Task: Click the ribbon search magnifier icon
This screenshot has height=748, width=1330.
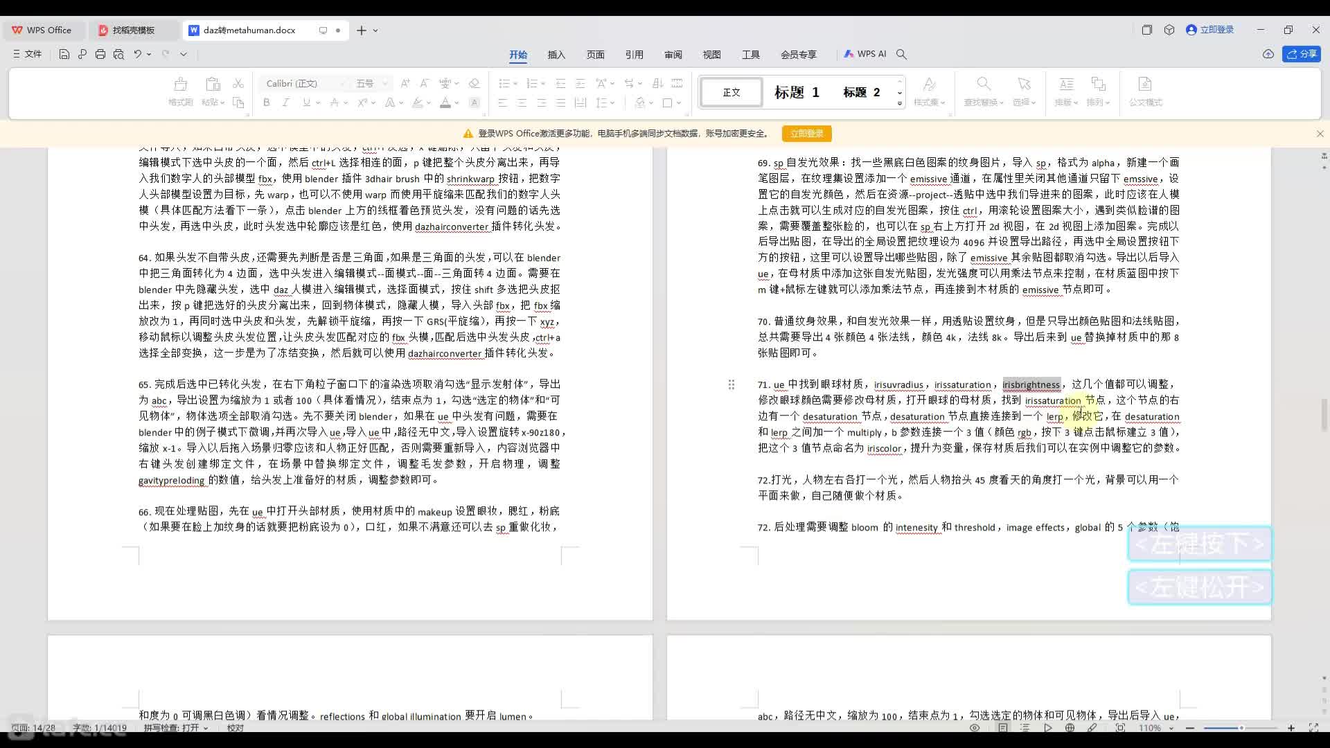Action: click(x=901, y=54)
